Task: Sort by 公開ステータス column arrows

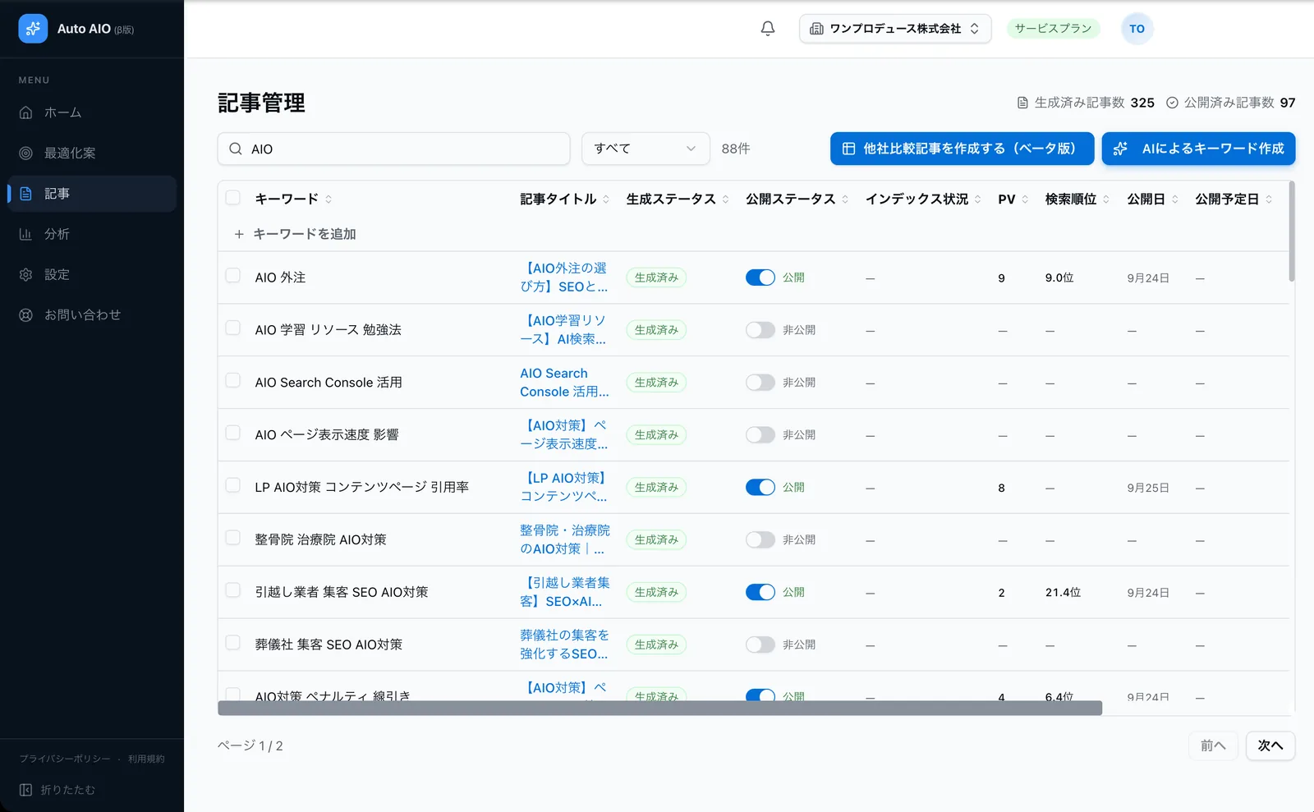Action: [x=845, y=200]
